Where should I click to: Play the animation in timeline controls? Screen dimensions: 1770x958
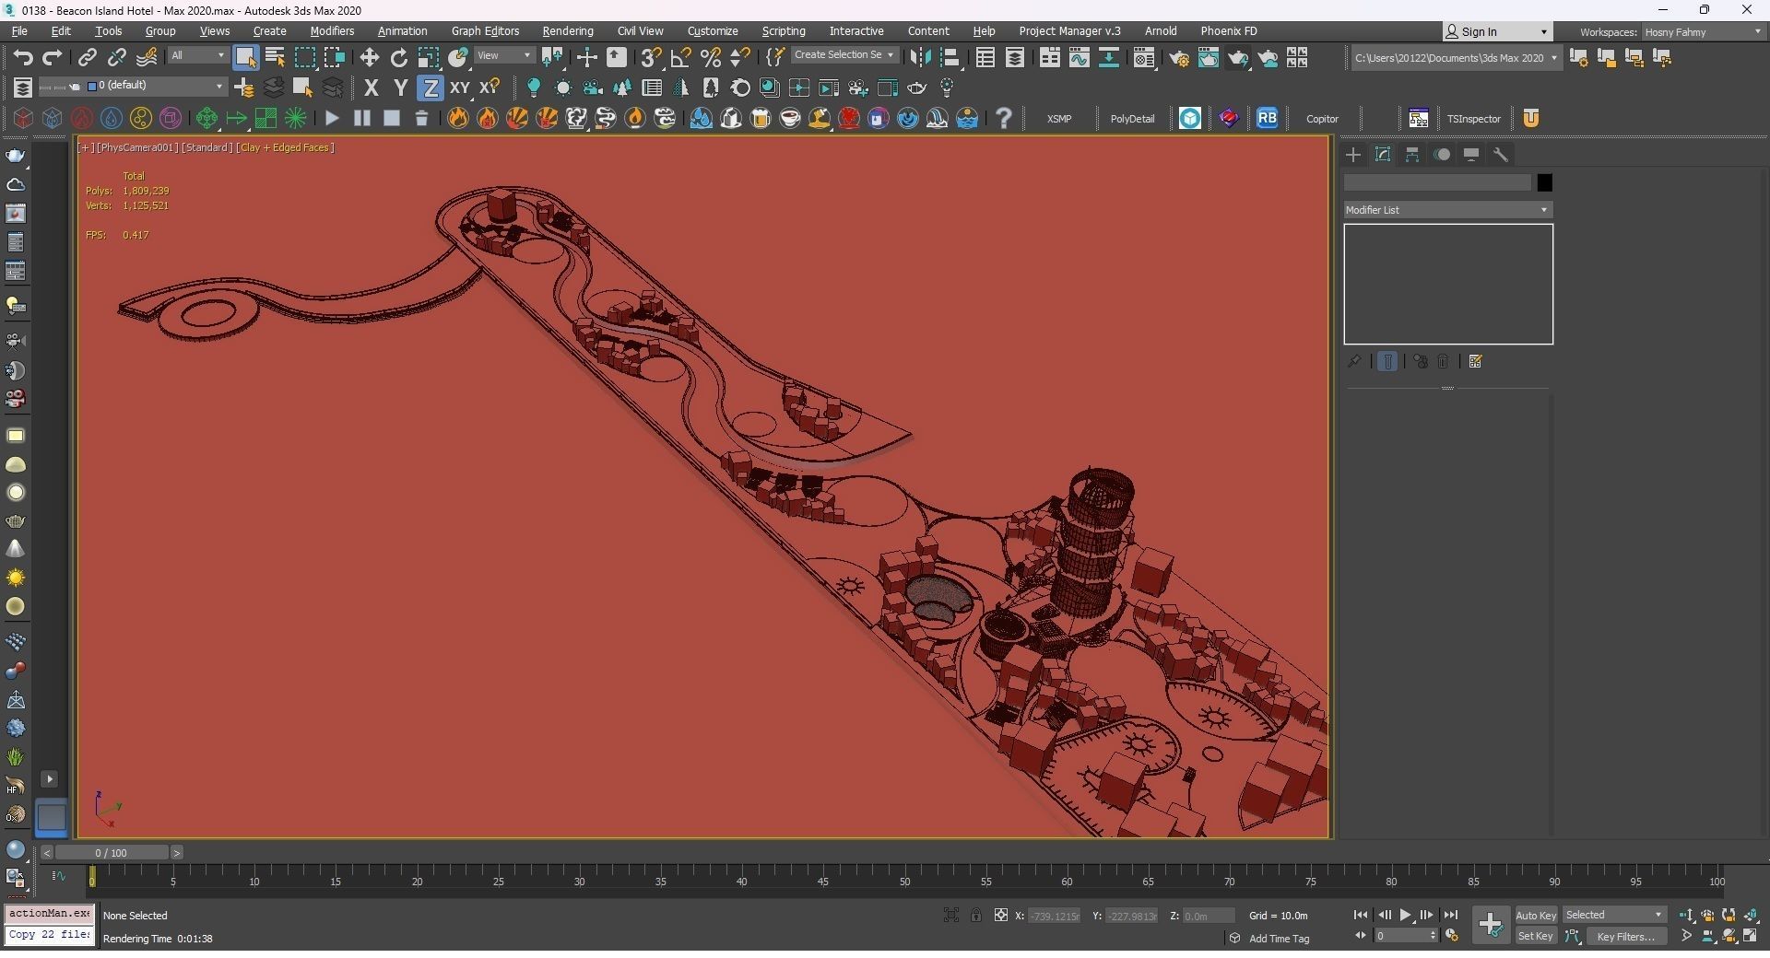[1405, 915]
